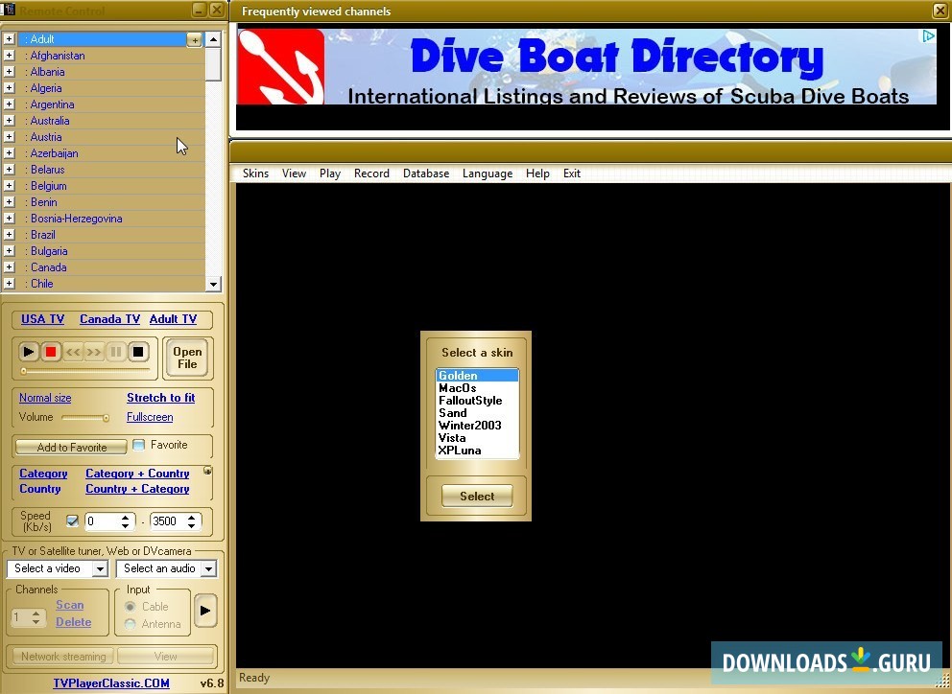Adjust the Volume slider
This screenshot has width=952, height=694.
(85, 417)
